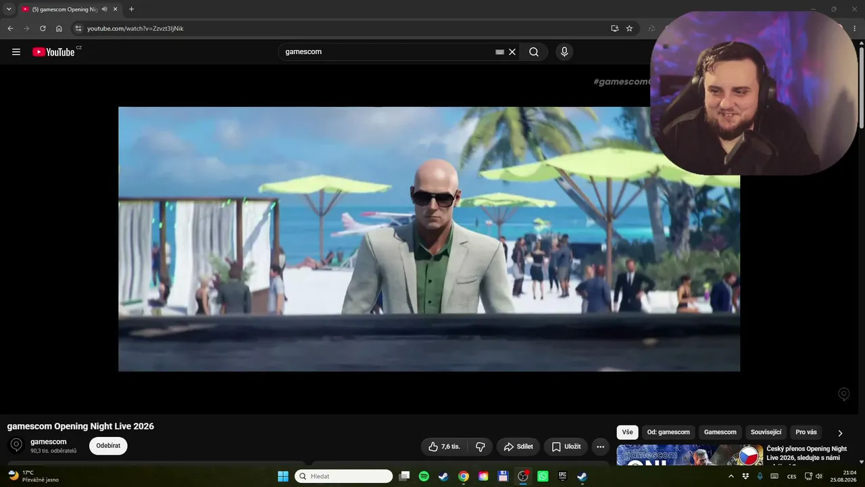Click the video player to pause

click(x=429, y=239)
